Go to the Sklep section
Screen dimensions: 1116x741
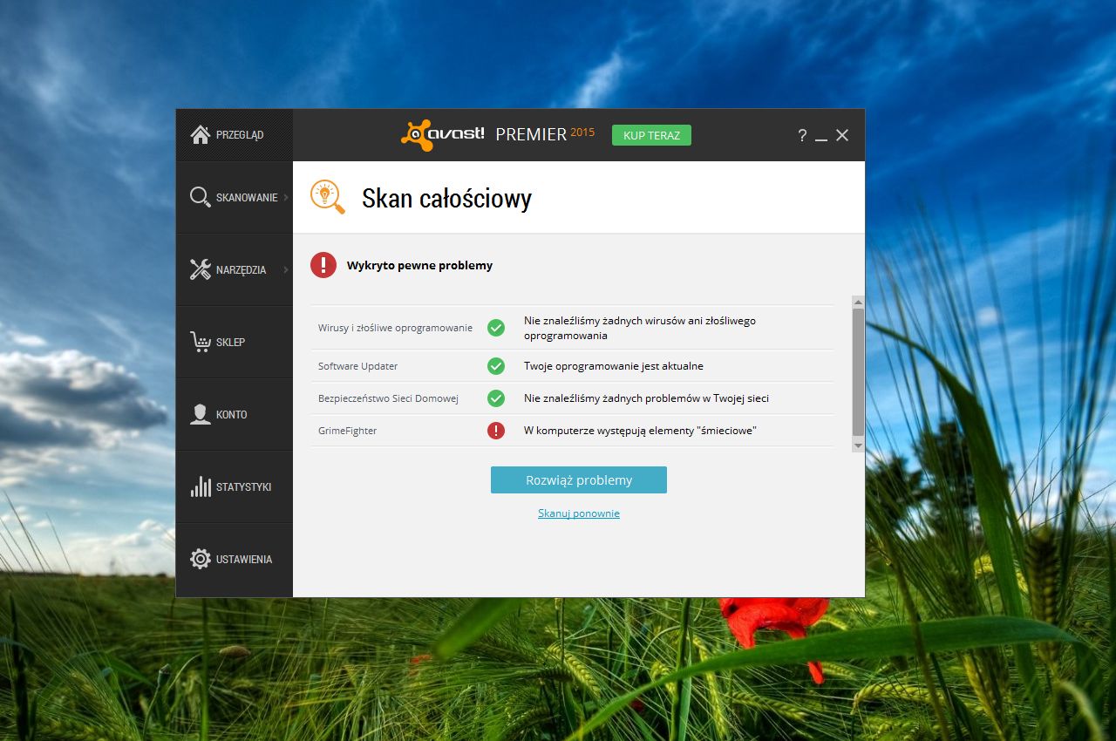[235, 342]
